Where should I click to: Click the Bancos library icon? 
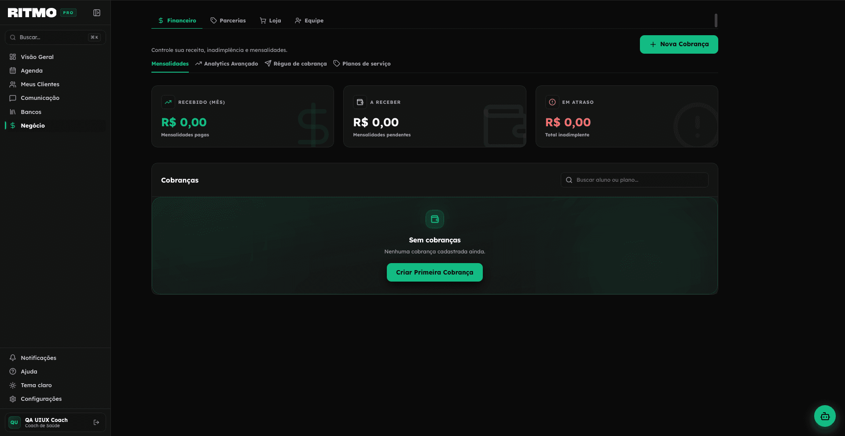pos(13,112)
